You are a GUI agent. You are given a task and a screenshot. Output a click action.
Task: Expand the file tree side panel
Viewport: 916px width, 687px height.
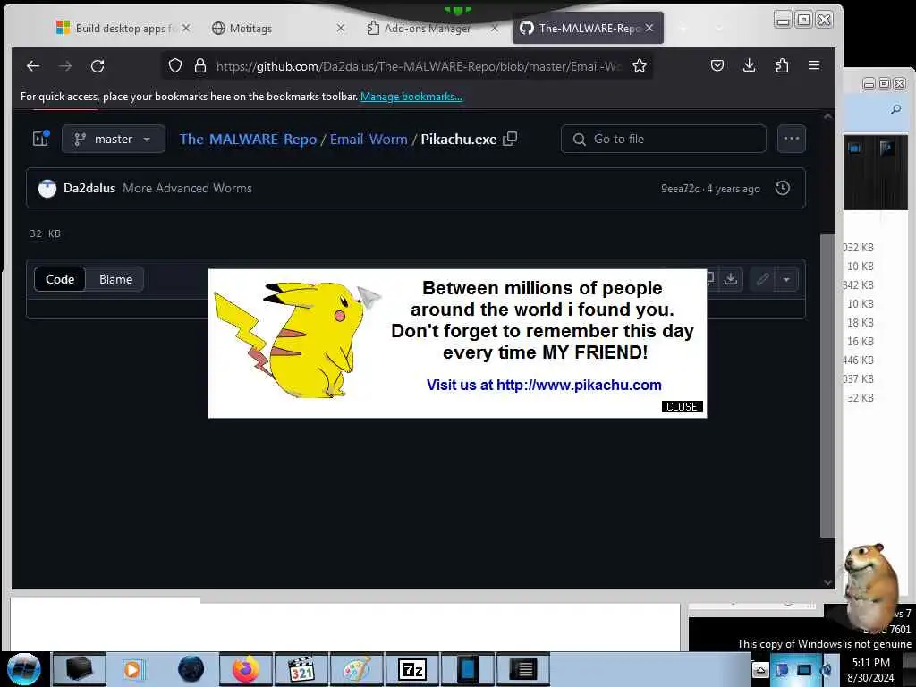41,139
